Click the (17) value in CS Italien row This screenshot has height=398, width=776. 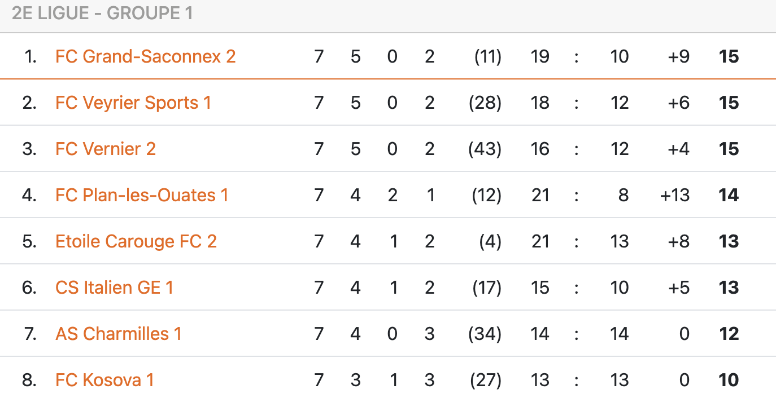(486, 288)
